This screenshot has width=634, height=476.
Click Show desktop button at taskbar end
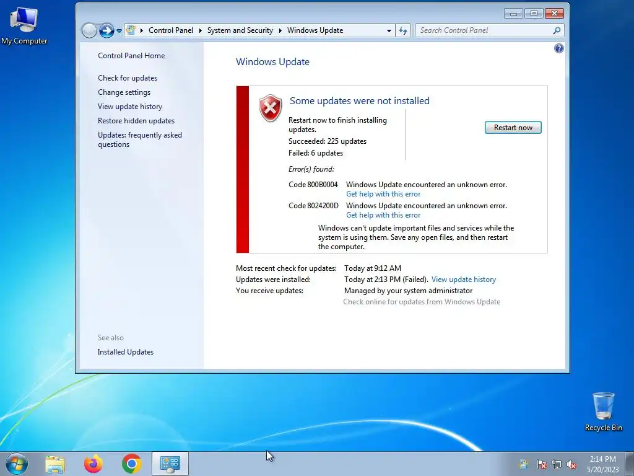(x=630, y=464)
